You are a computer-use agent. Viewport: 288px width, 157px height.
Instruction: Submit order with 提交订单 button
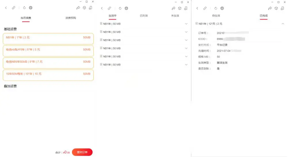coord(82,152)
